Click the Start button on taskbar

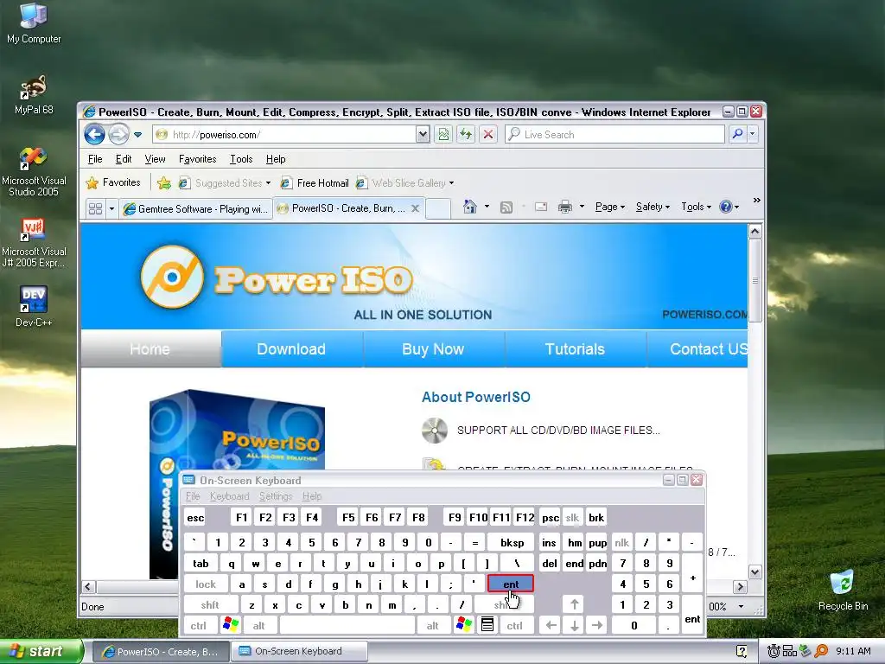41,651
